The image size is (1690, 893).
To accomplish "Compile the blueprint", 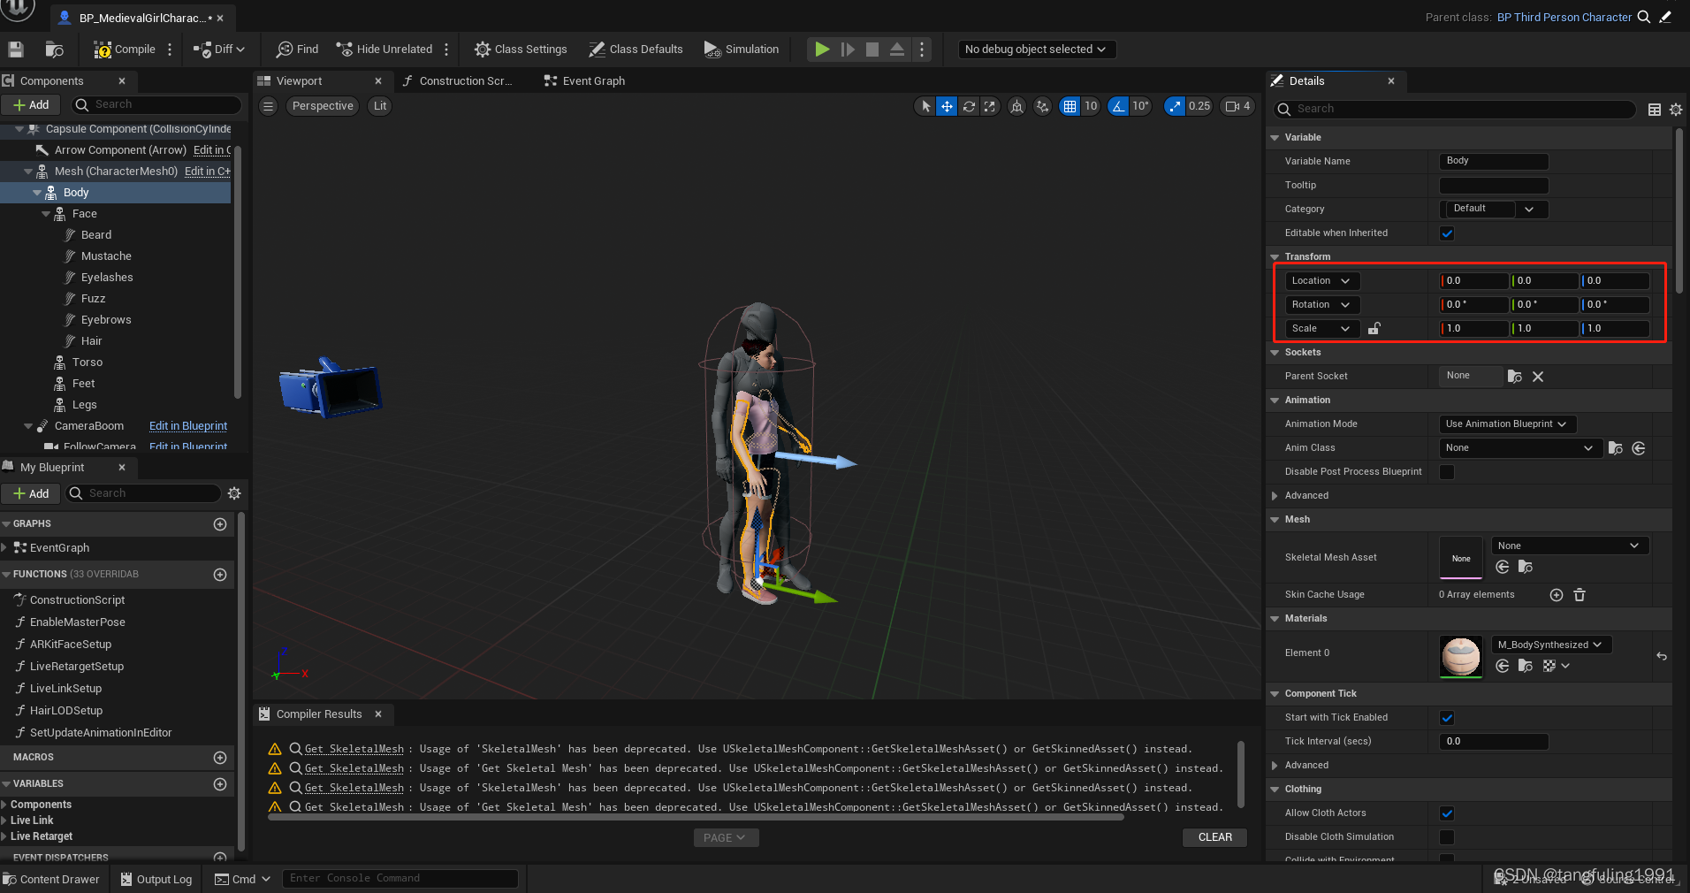I will [x=125, y=50].
